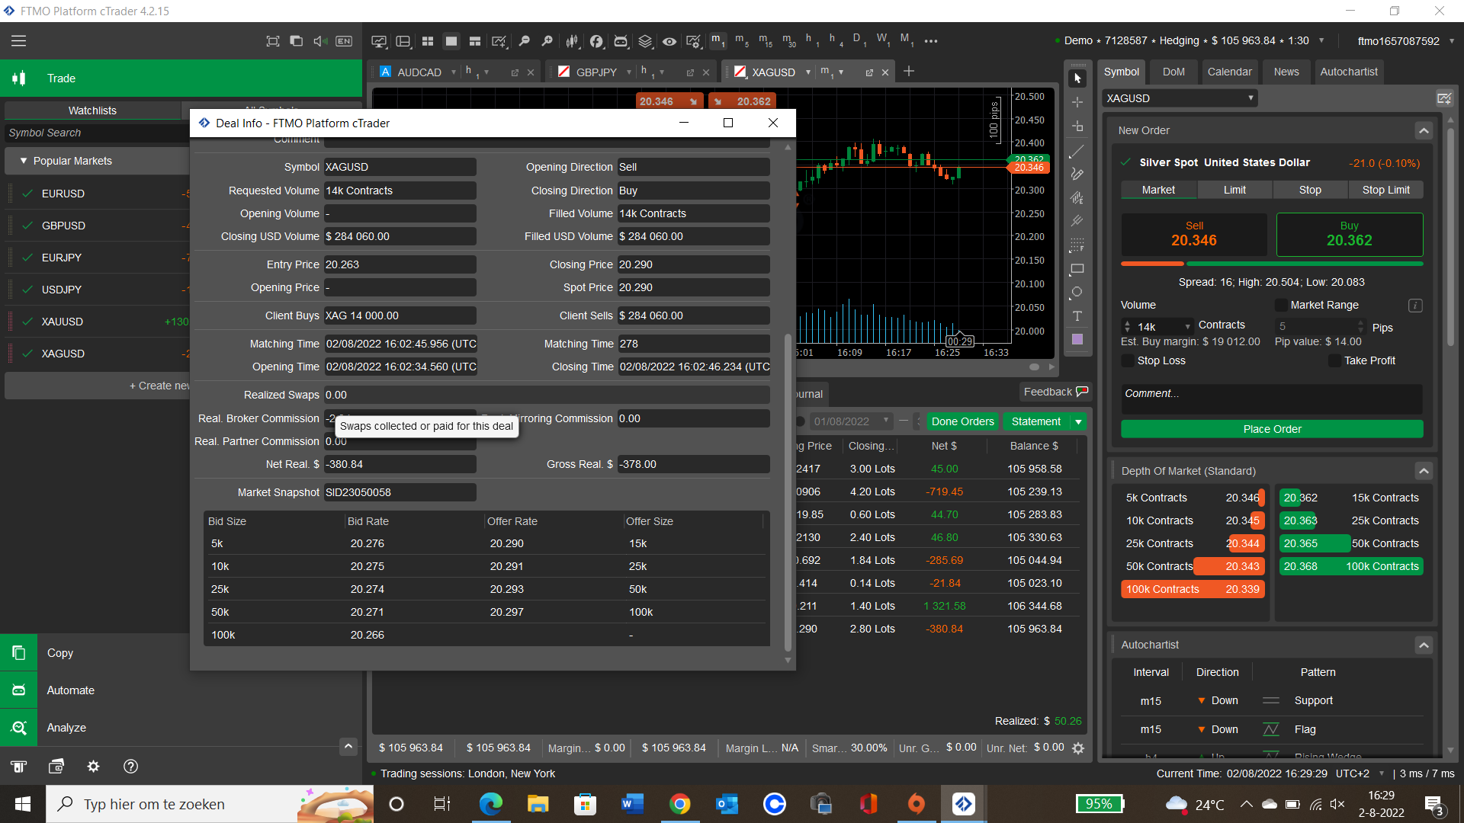Select the Stop Limit order tab
Viewport: 1464px width, 823px height.
[1385, 191]
